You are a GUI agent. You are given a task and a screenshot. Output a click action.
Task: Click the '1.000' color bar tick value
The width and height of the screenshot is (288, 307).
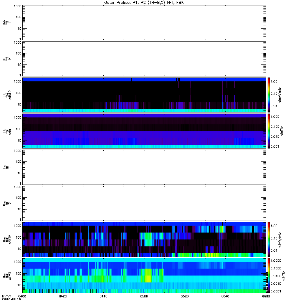[275, 117]
